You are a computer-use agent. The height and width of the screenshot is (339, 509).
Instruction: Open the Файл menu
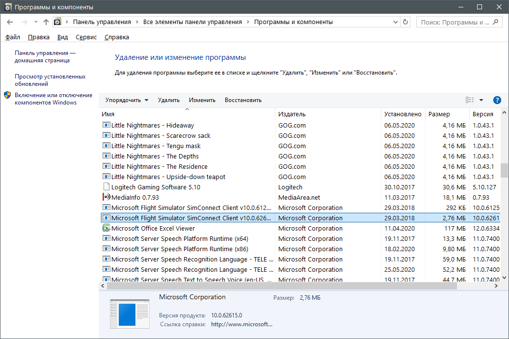pyautogui.click(x=13, y=37)
